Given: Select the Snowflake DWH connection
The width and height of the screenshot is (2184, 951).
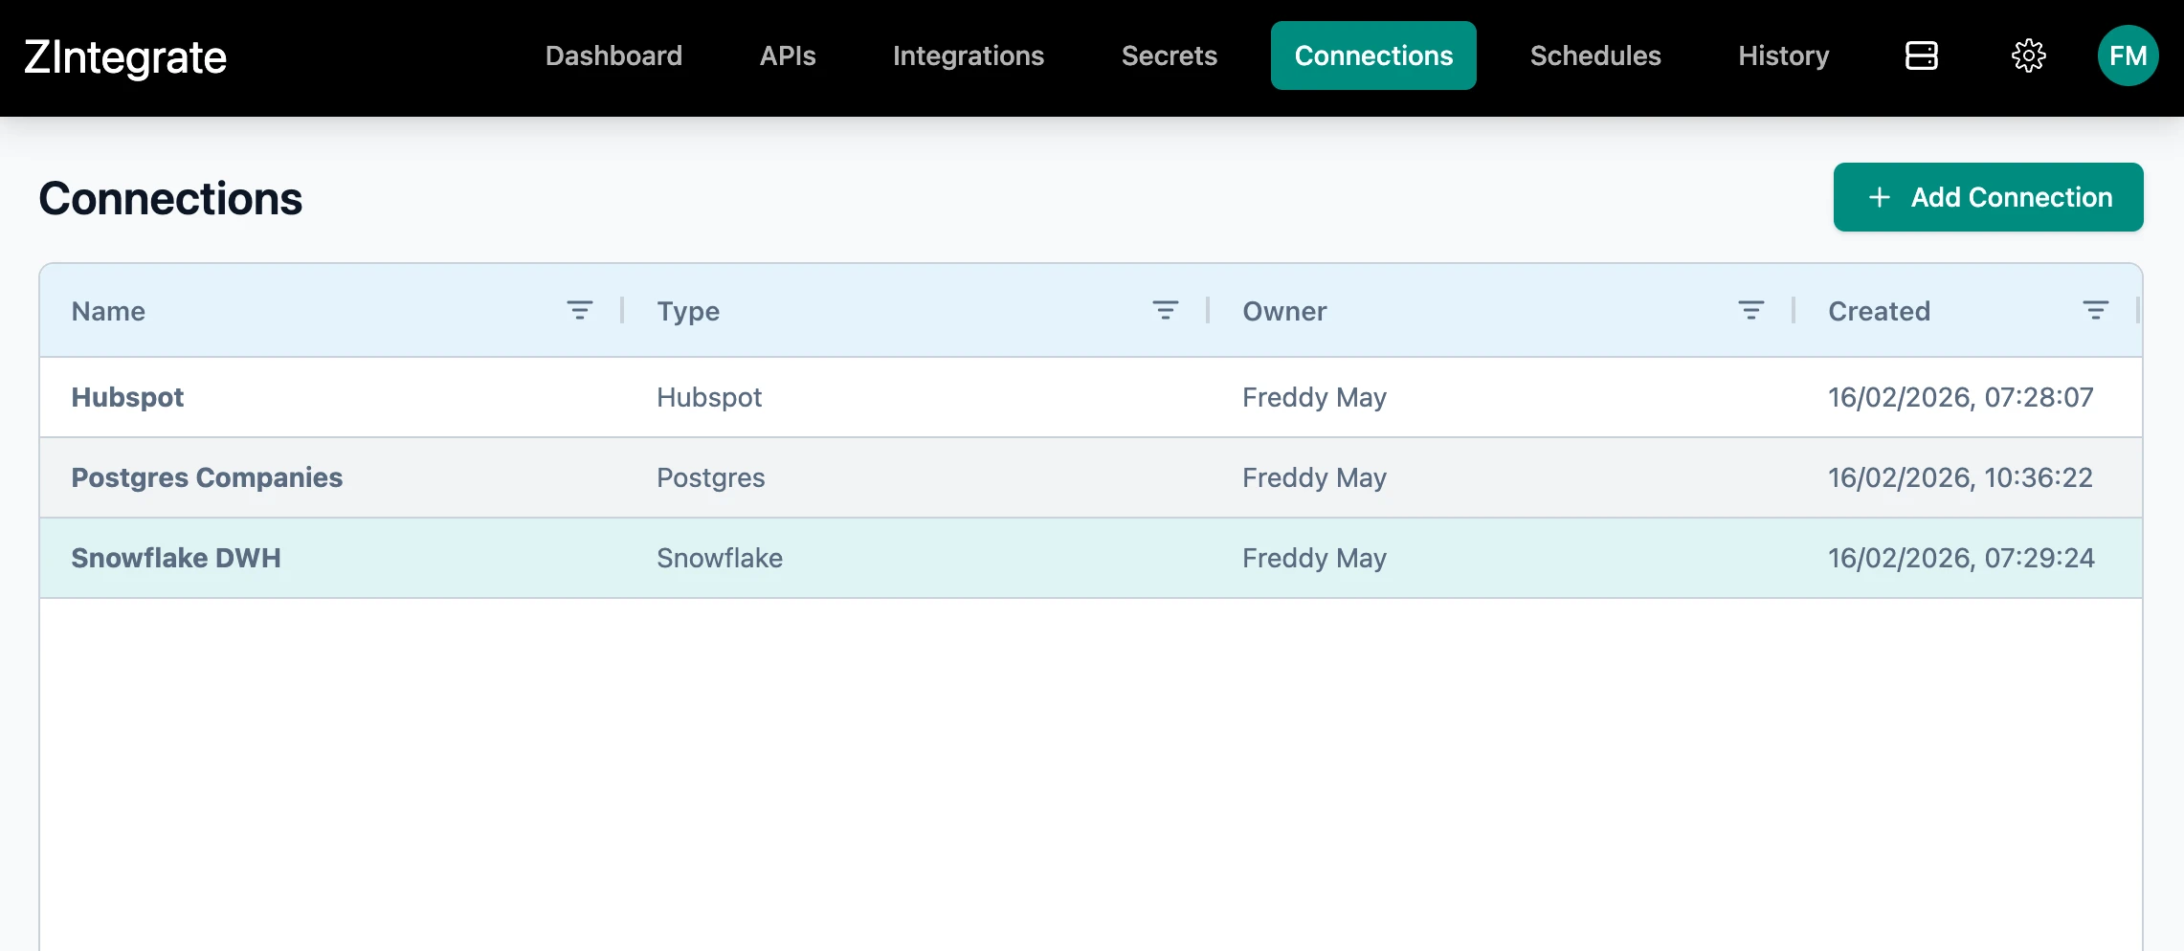Looking at the screenshot, I should (176, 558).
